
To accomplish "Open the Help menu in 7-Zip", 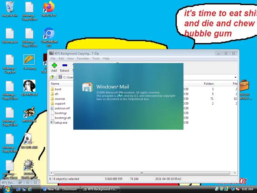I will pyautogui.click(x=106, y=59).
